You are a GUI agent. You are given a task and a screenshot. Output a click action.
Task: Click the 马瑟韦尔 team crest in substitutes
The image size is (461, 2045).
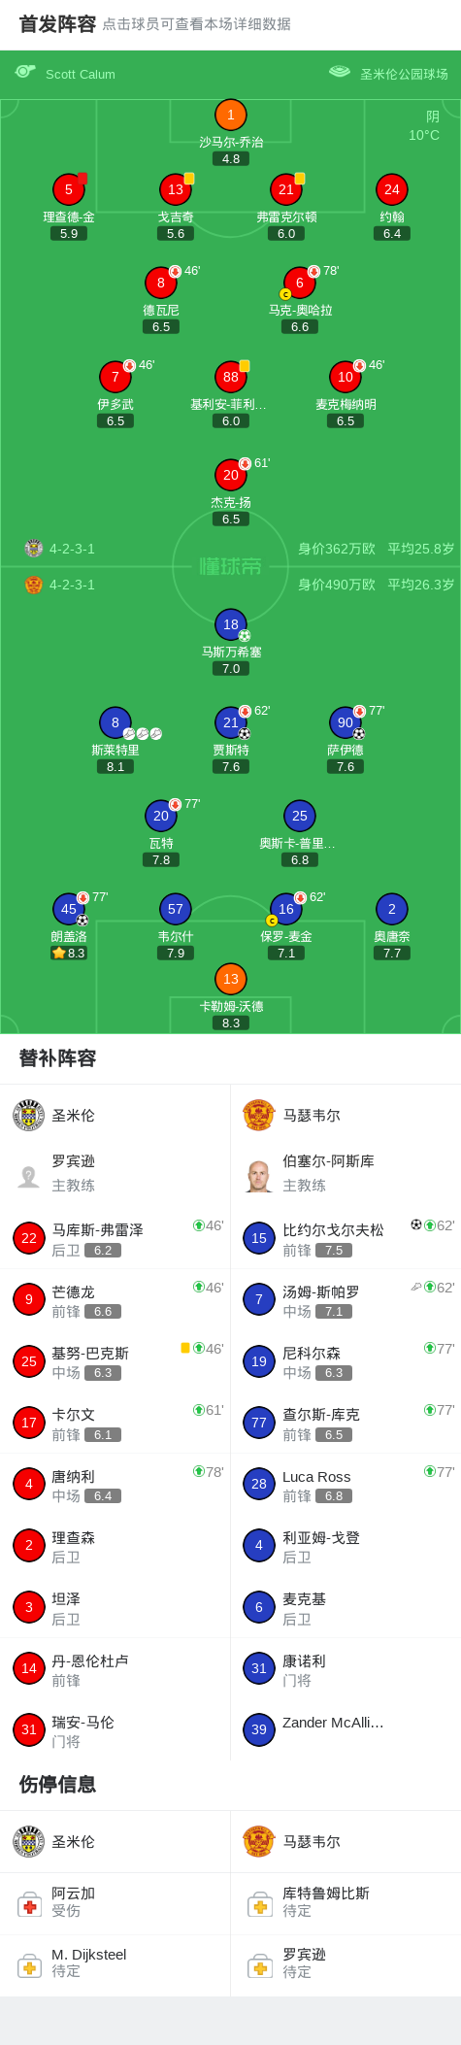point(259,1115)
